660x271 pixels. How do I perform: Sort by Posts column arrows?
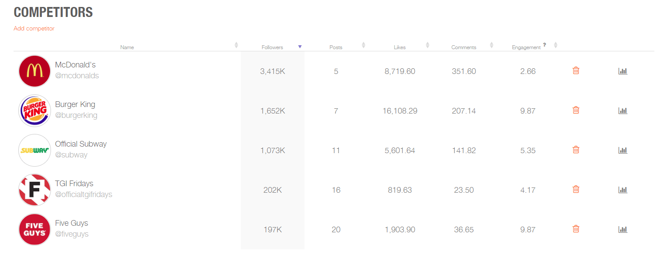(x=363, y=45)
